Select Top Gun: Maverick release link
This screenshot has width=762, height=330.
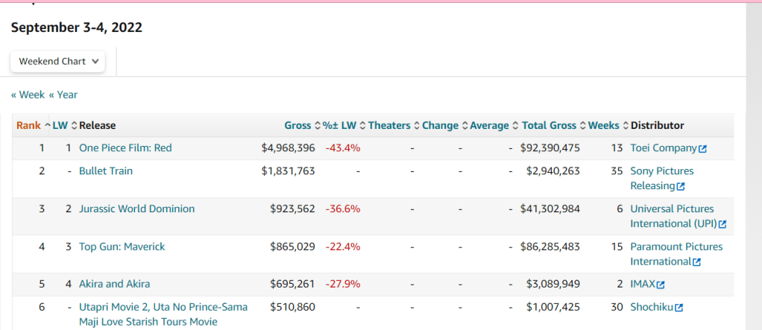[122, 247]
